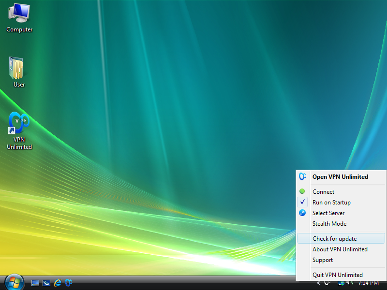The image size is (387, 290).
Task: Choose Check for update in the tray menu
Action: tap(341, 238)
